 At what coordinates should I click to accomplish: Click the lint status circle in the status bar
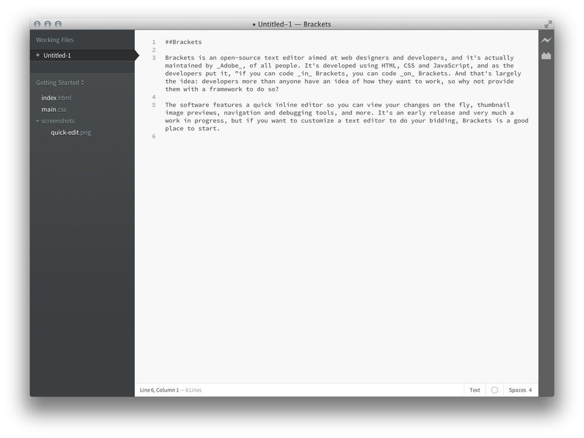coord(494,390)
